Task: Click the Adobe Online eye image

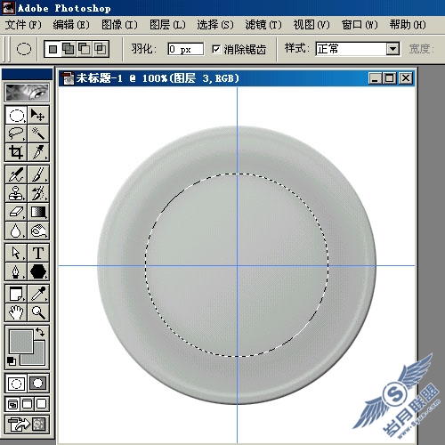Action: [27, 93]
